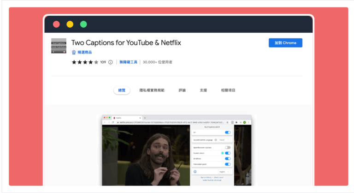Click the Two Captions for YouTube & Netflix title
This screenshot has width=354, height=193.
[x=126, y=43]
